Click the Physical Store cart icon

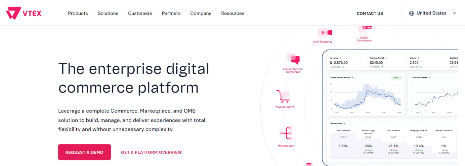[x=283, y=96]
